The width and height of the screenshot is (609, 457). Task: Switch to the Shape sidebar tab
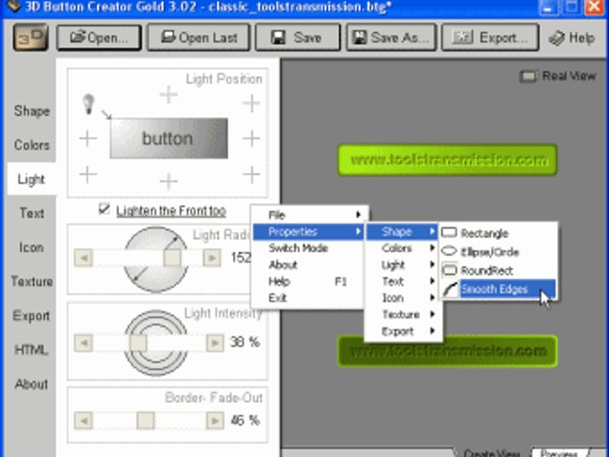tap(32, 111)
